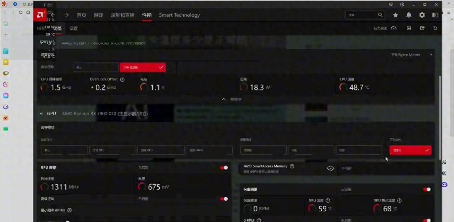This screenshot has width=454, height=222.
Task: Click the 下载 Ryzen Master link
Action: click(x=405, y=55)
